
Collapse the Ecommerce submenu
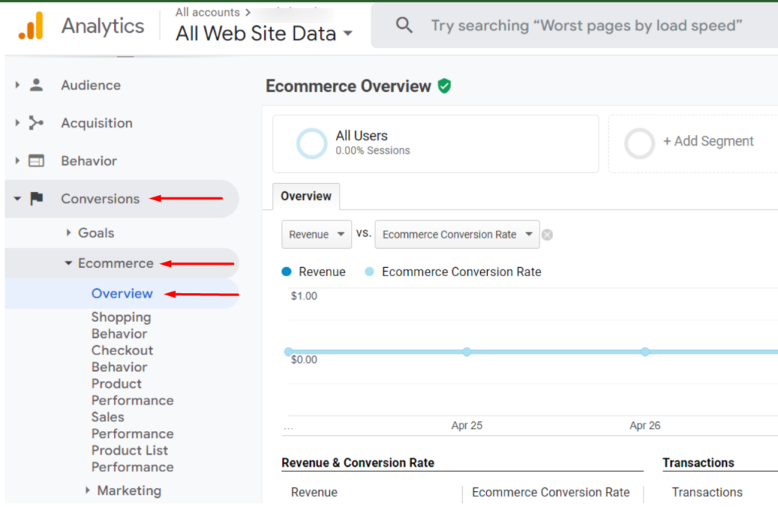(68, 263)
